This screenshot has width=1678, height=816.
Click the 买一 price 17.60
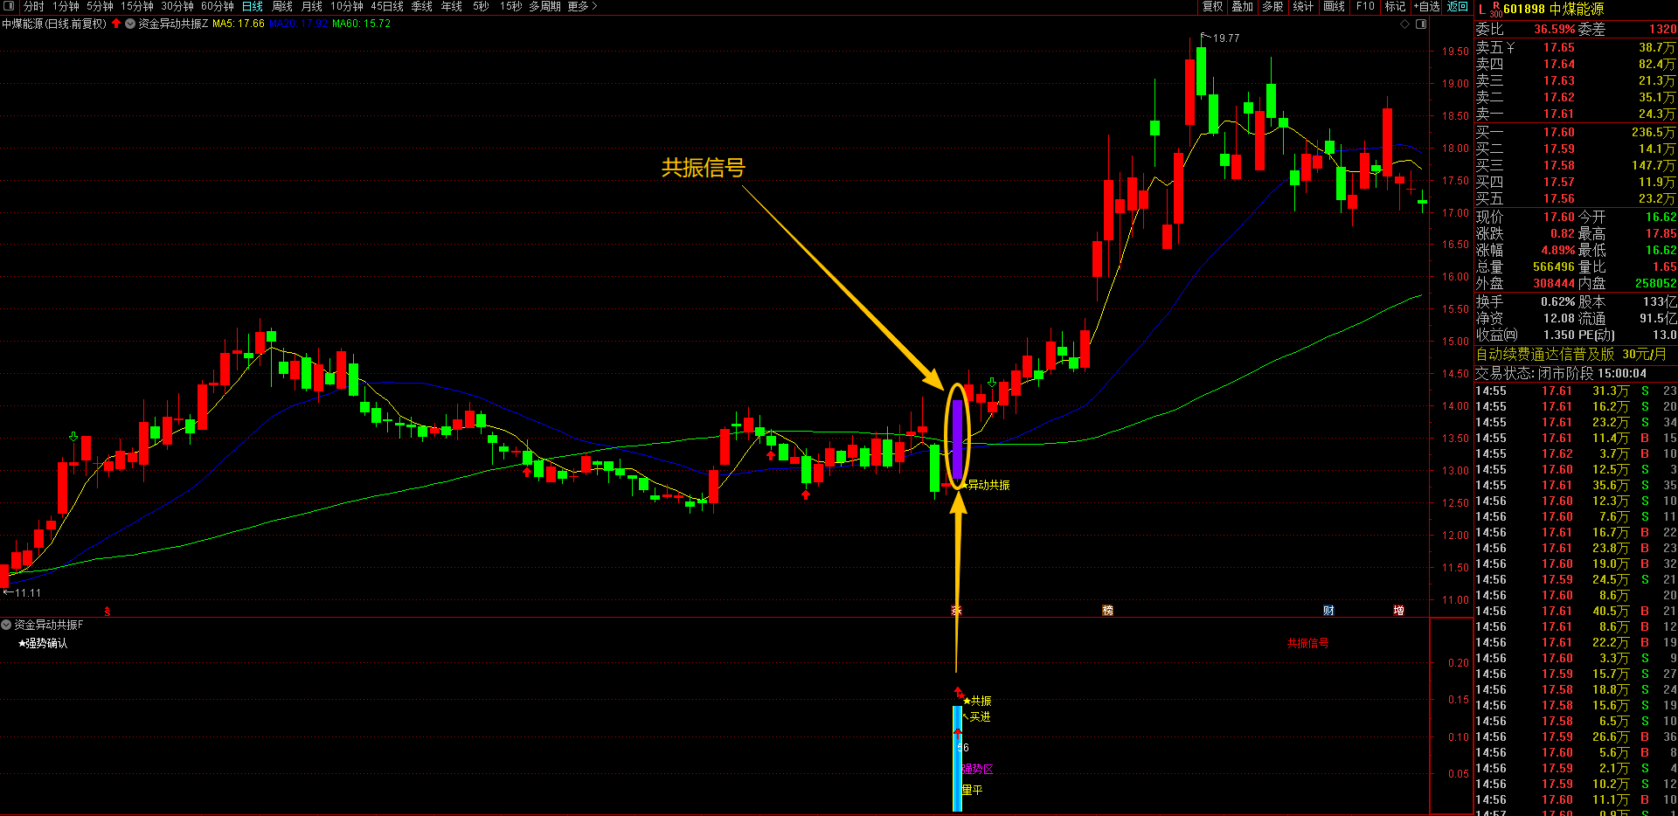click(x=1558, y=133)
